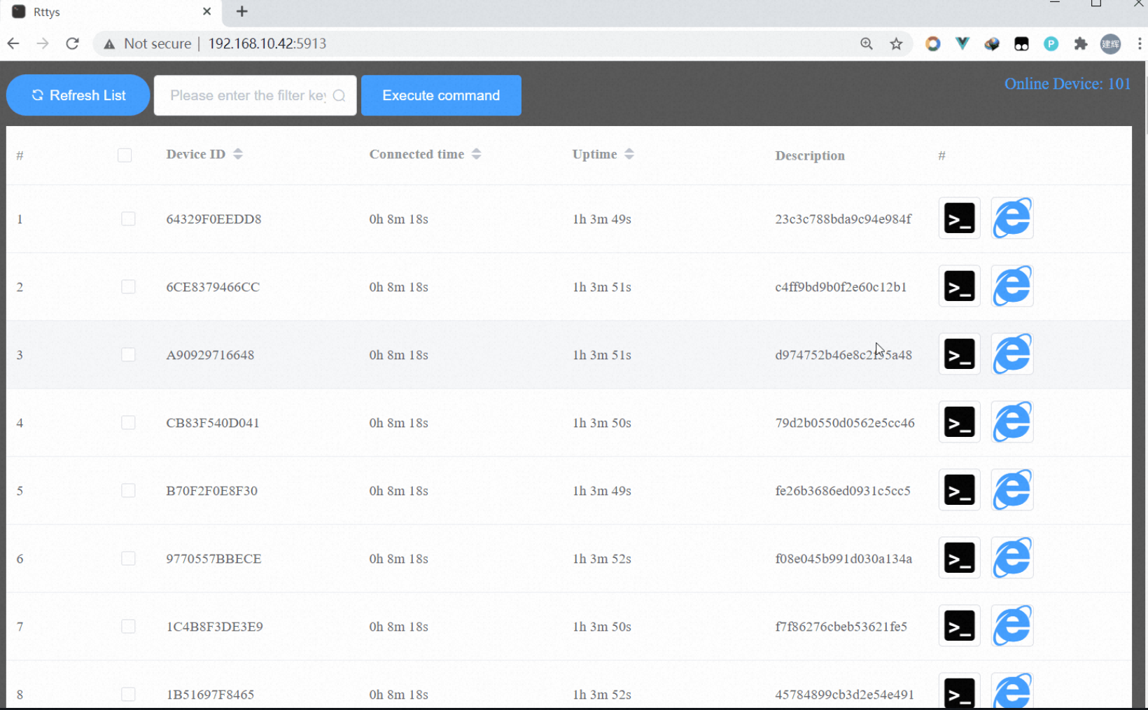The height and width of the screenshot is (710, 1148).
Task: Open terminal for device CB83F540D041
Action: click(x=959, y=422)
